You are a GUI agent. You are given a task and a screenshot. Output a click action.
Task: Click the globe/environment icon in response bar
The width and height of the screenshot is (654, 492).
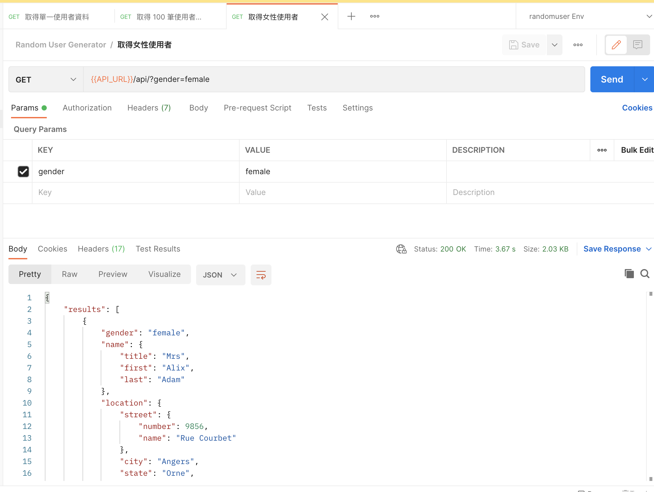402,249
